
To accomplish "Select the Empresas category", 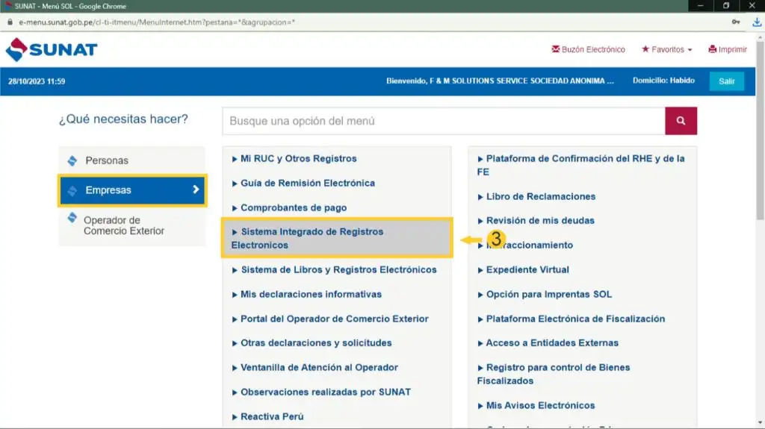I will click(131, 190).
